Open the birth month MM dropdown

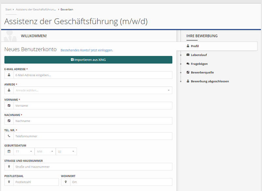tap(45, 151)
